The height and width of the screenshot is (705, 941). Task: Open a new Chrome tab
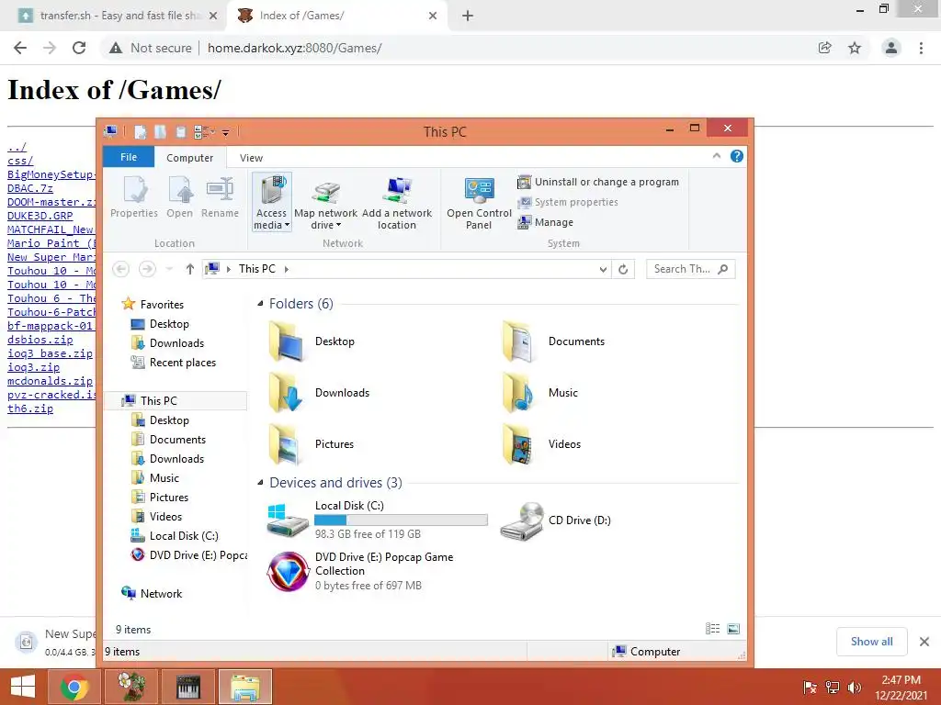pyautogui.click(x=468, y=16)
